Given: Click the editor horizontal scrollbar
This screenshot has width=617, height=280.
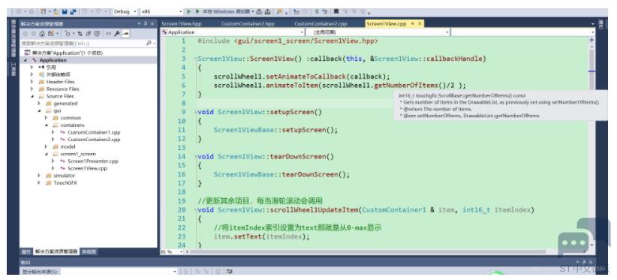Looking at the screenshot, I should tap(369, 251).
